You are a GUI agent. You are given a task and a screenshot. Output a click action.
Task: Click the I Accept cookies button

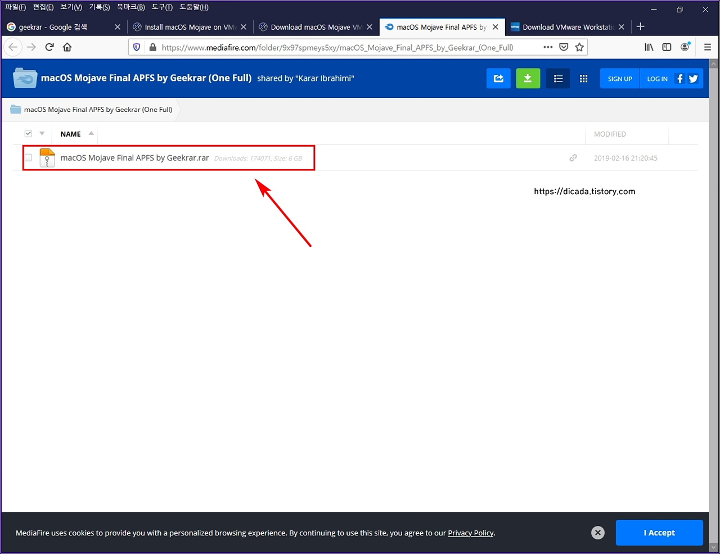[x=659, y=533]
